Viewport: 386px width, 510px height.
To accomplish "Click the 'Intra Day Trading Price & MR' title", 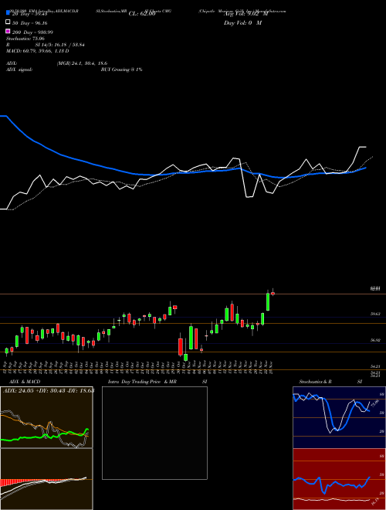I will [142, 382].
